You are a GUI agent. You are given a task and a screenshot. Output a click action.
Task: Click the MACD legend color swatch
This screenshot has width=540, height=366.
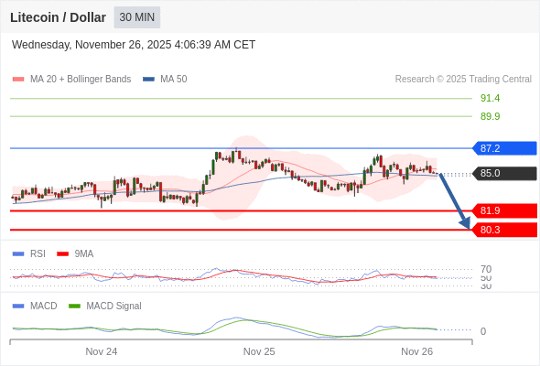coord(18,307)
